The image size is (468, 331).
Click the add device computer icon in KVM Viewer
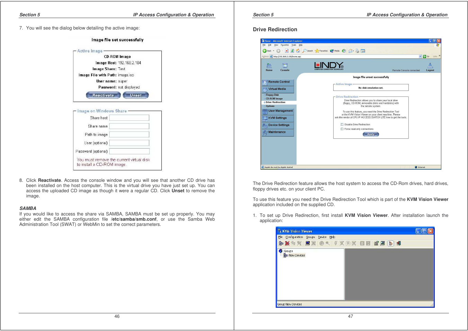307,243
